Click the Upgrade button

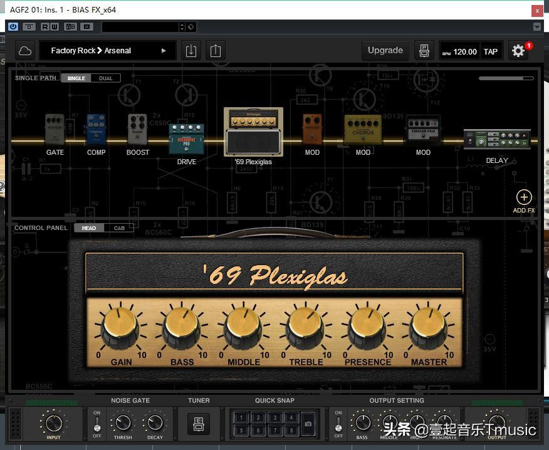click(x=385, y=51)
